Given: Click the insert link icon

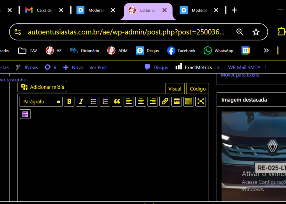Looking at the screenshot, I should (164, 101).
